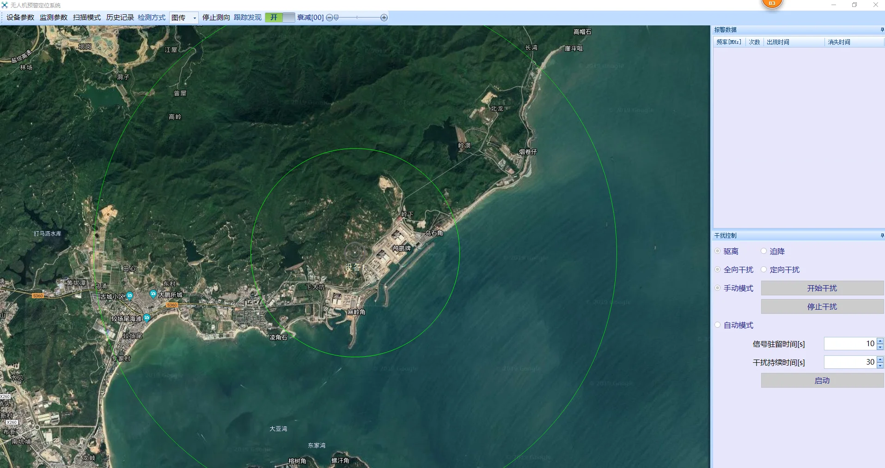Restore down the application window
This screenshot has height=468, width=885.
pos(854,5)
